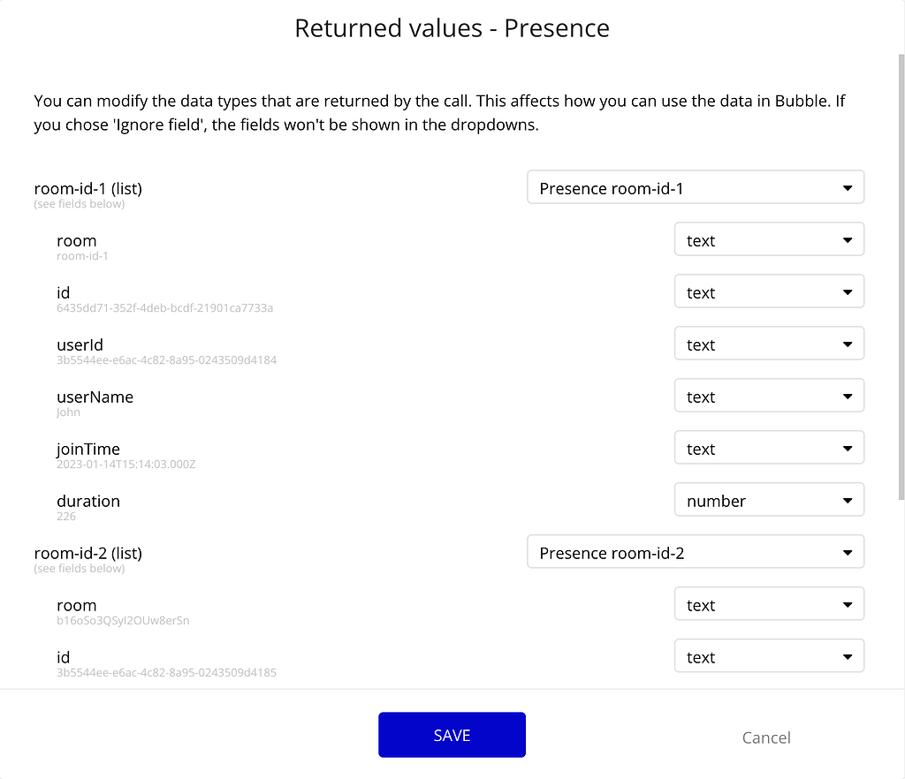This screenshot has width=905, height=779.
Task: Click the chevron on the second room field dropdown
Action: (847, 604)
